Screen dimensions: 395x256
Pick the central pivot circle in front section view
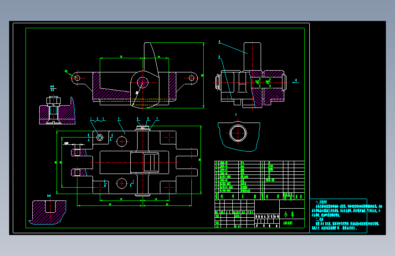pos(143,82)
